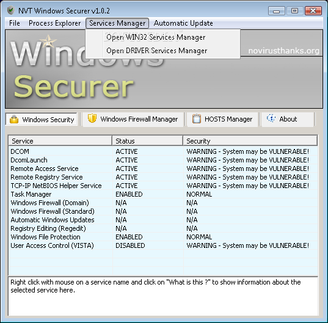Click ENABLED status of Task Manager
328x323 pixels.
tap(129, 194)
